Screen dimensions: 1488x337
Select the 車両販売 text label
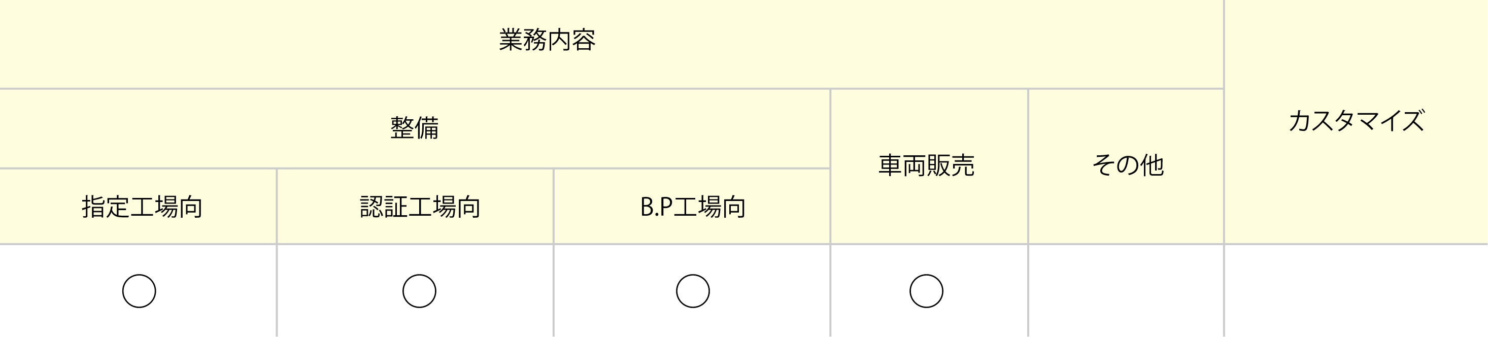pos(927,165)
